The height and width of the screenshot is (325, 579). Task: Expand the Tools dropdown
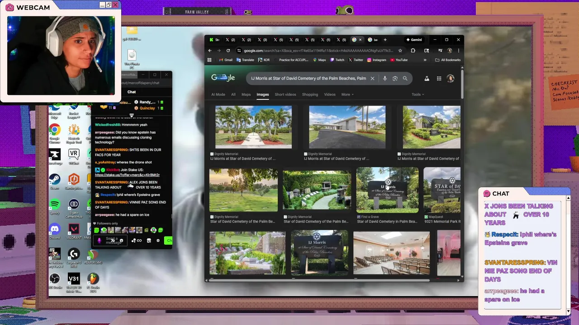418,94
